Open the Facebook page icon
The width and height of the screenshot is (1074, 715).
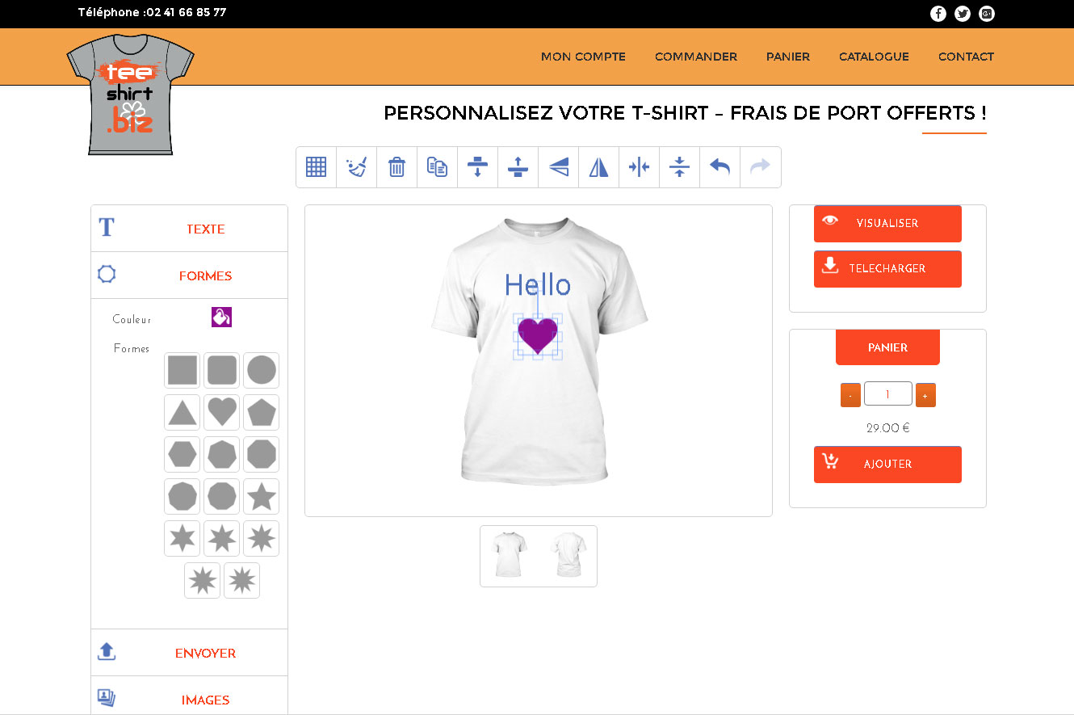pyautogui.click(x=938, y=14)
